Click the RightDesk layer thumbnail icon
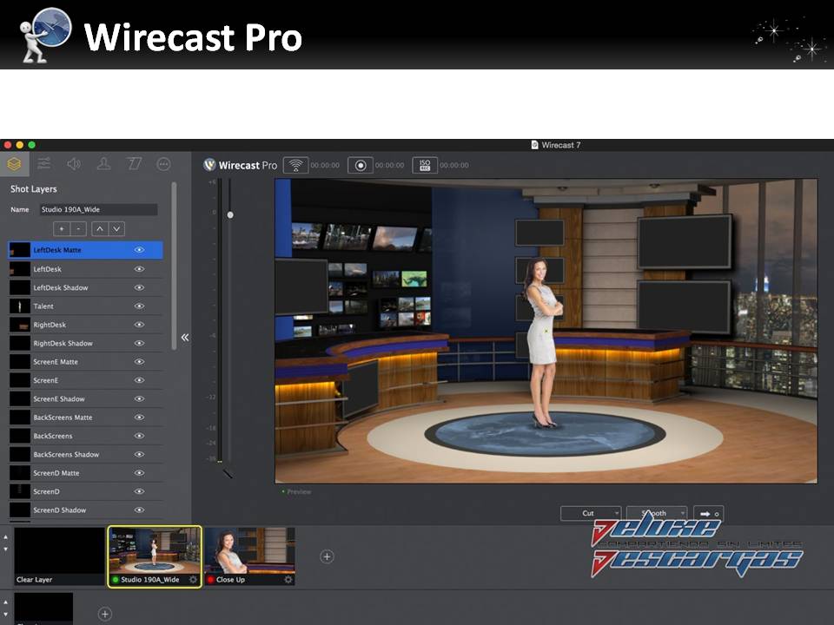The height and width of the screenshot is (625, 834). 20,325
